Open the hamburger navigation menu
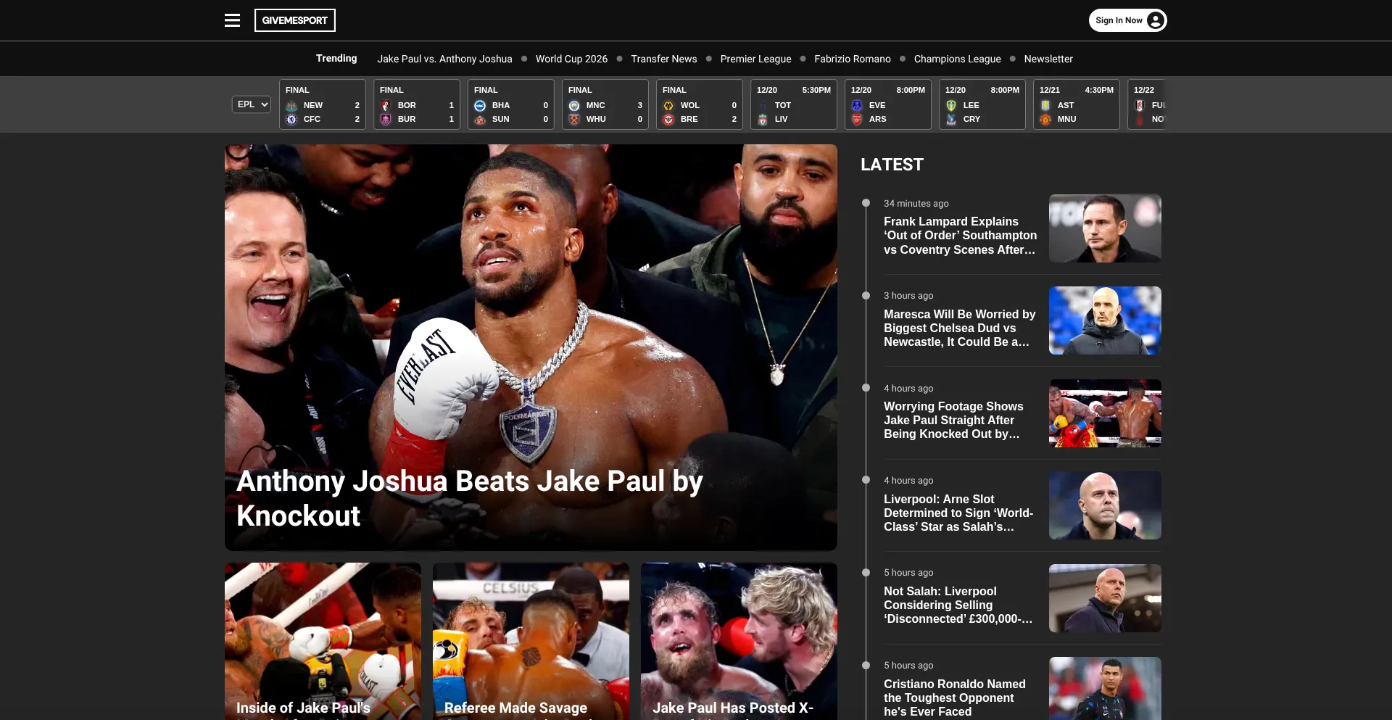This screenshot has height=720, width=1392. click(x=231, y=20)
